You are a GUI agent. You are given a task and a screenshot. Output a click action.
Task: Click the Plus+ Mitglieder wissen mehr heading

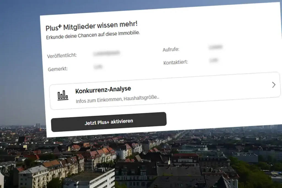pos(91,27)
